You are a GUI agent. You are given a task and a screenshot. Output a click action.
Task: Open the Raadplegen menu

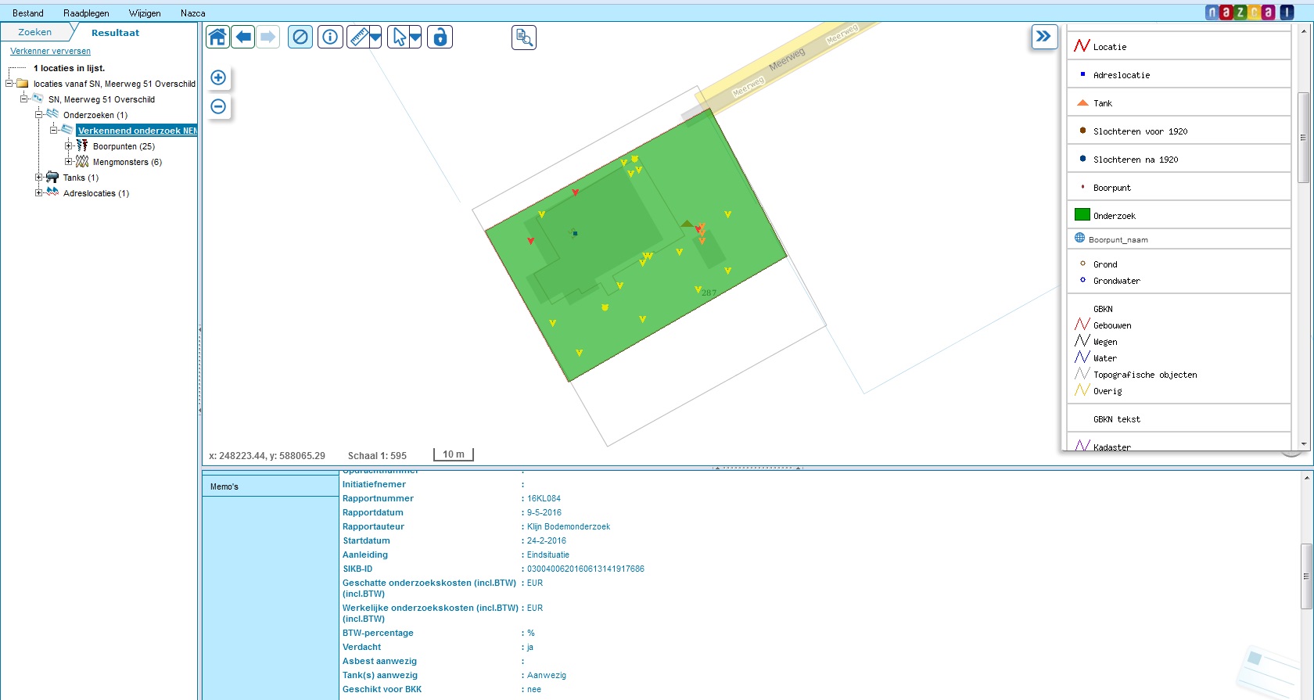[86, 13]
